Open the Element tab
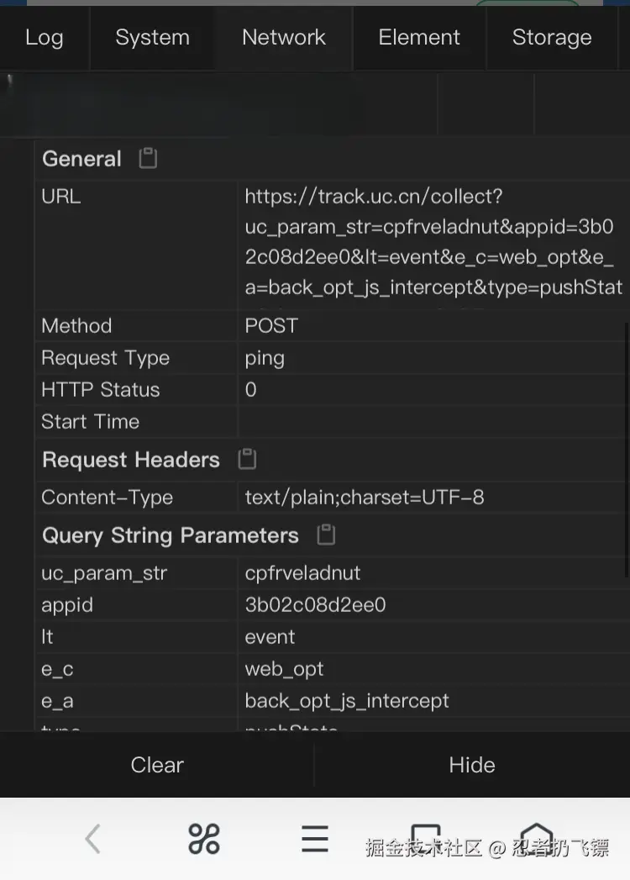The width and height of the screenshot is (630, 880). 419,38
